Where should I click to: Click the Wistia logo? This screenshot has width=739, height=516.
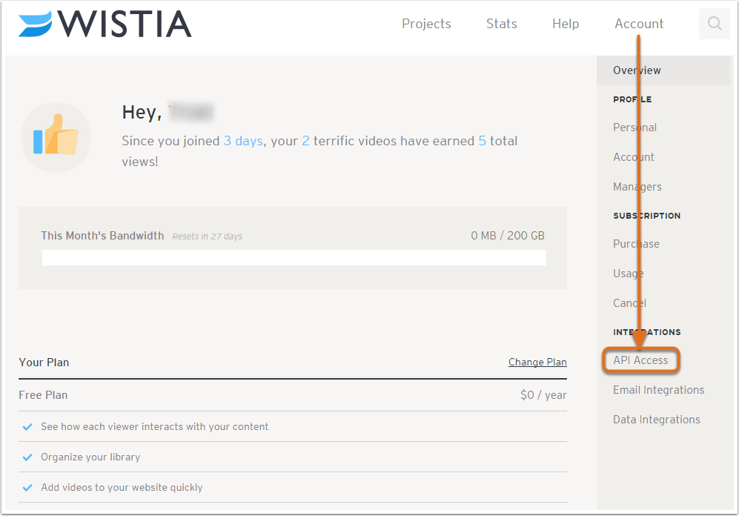[x=105, y=24]
